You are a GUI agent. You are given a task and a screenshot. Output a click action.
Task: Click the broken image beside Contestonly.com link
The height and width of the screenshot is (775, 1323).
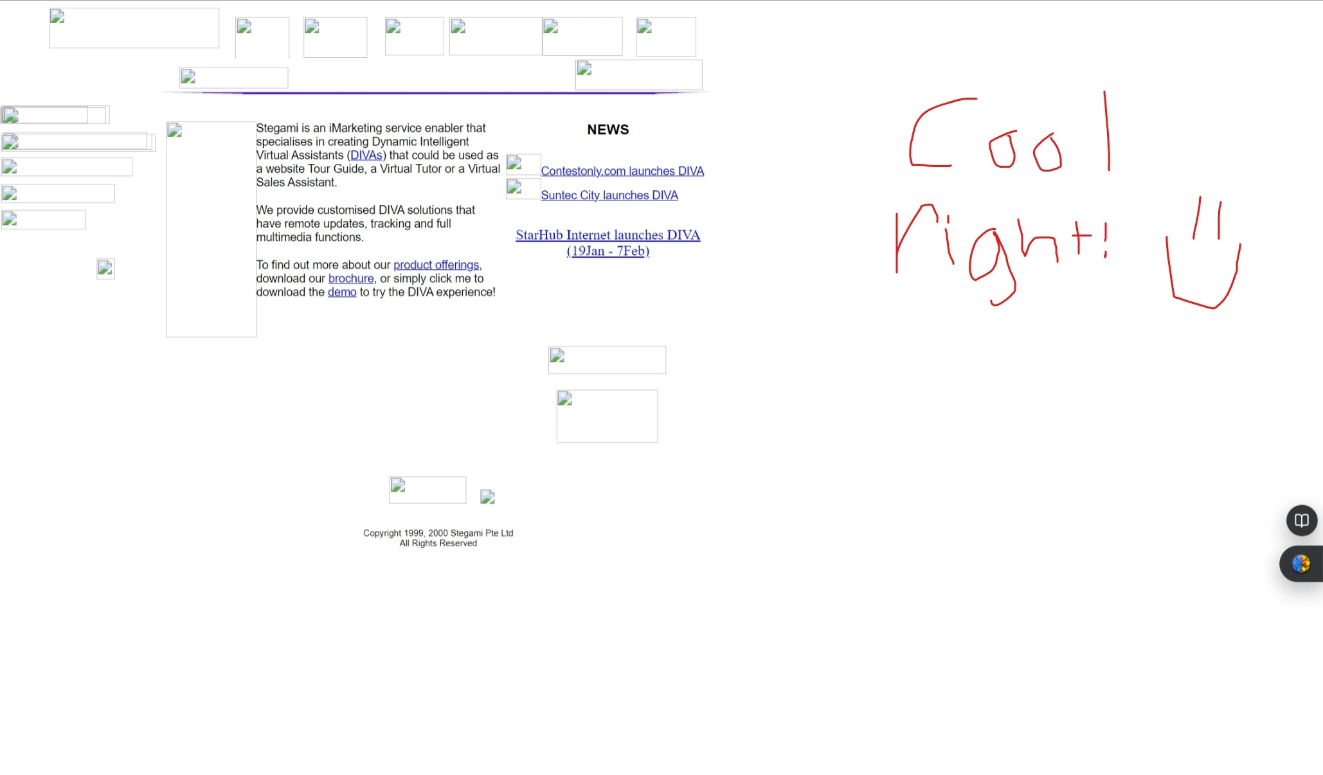click(x=523, y=165)
